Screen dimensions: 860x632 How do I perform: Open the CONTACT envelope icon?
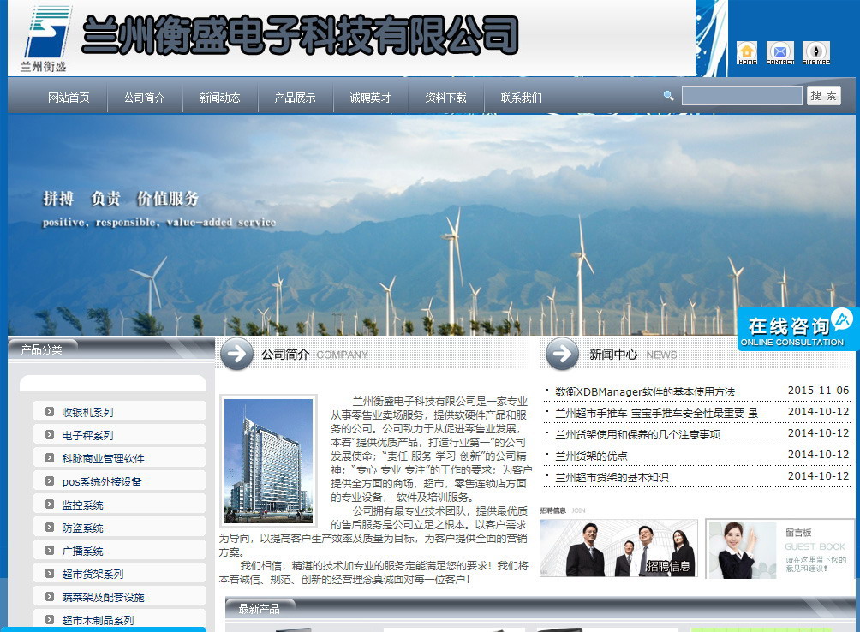coord(779,52)
